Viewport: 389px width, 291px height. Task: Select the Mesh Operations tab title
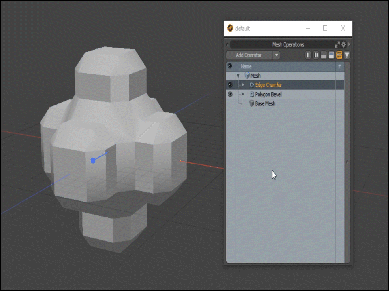(x=288, y=44)
